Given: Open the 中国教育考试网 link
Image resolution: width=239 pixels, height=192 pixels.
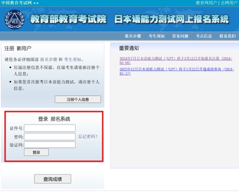Looking at the screenshot, I should click(x=16, y=3).
